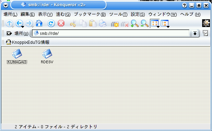This screenshot has width=212, height=131.
Task: Navigate back with the left arrow
Action: [x=19, y=24]
